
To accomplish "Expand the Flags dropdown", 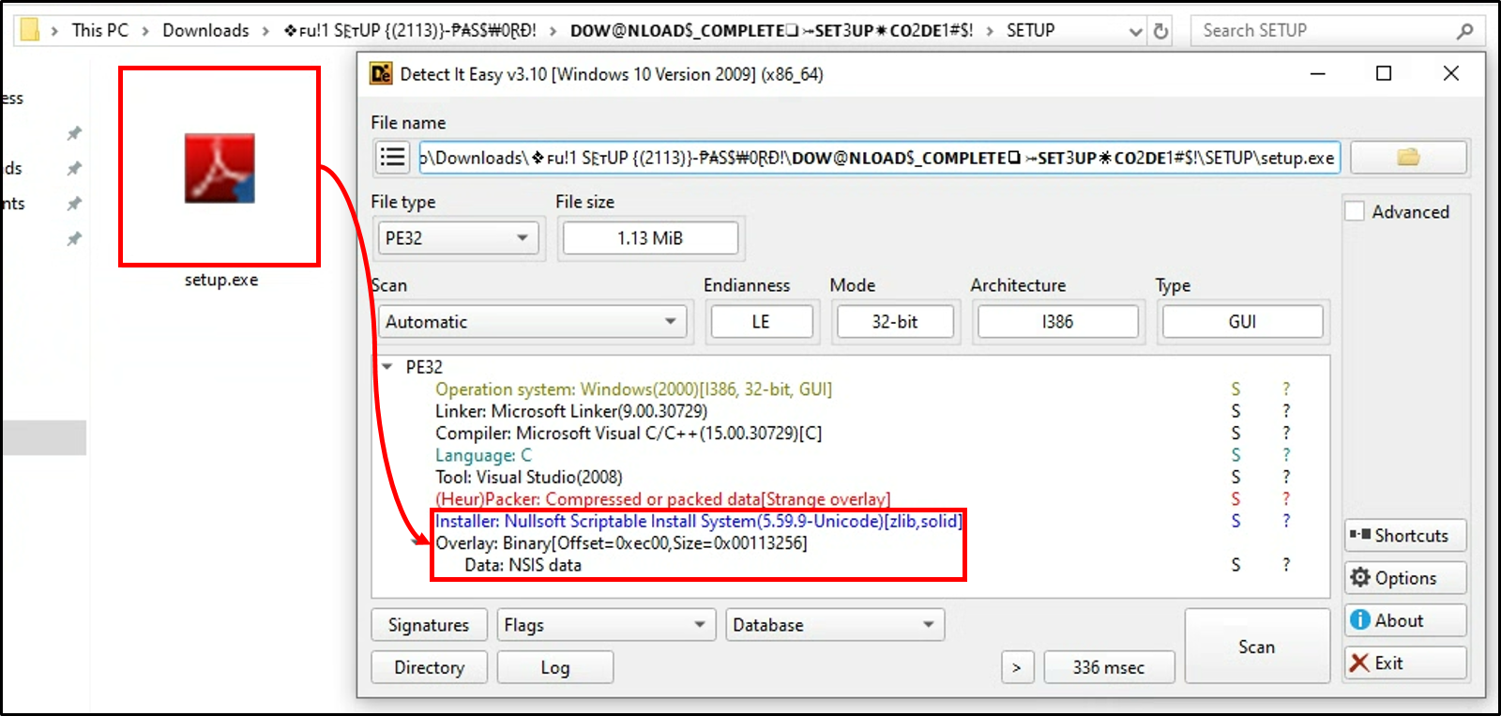I will 605,625.
